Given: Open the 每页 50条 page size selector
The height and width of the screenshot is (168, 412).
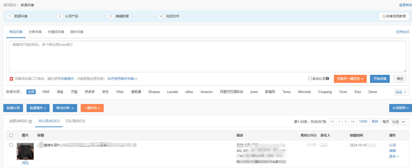Looking at the screenshot, I should pyautogui.click(x=398, y=122).
